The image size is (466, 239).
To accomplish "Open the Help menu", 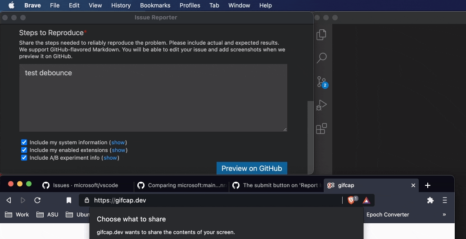I will pos(265,5).
